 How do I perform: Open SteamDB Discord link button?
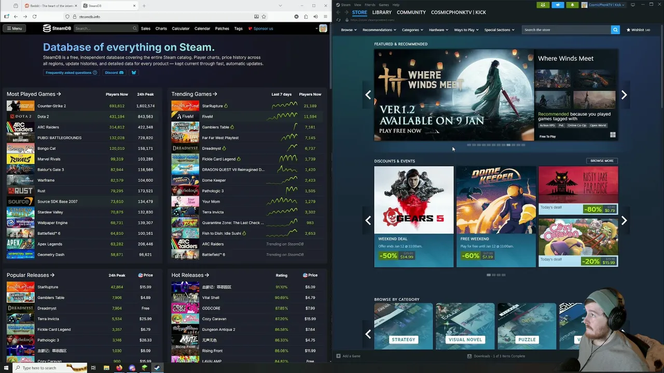tap(114, 73)
